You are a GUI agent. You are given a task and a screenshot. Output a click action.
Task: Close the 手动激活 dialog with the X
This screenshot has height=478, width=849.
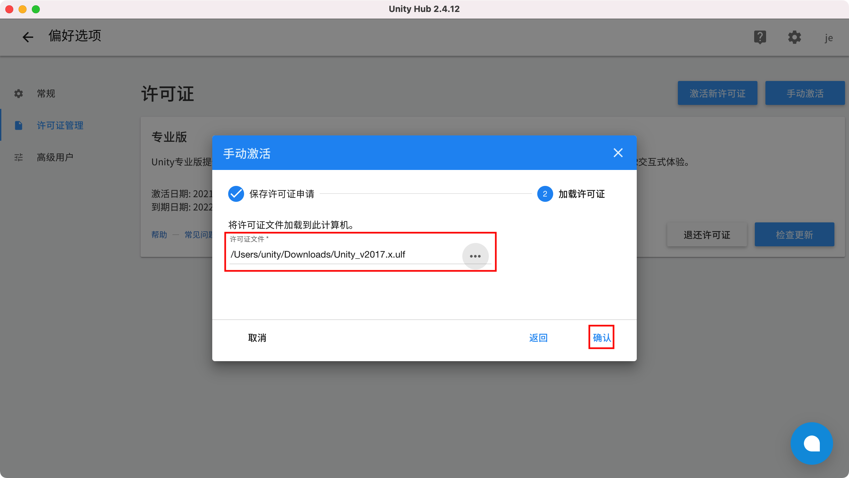(x=618, y=153)
